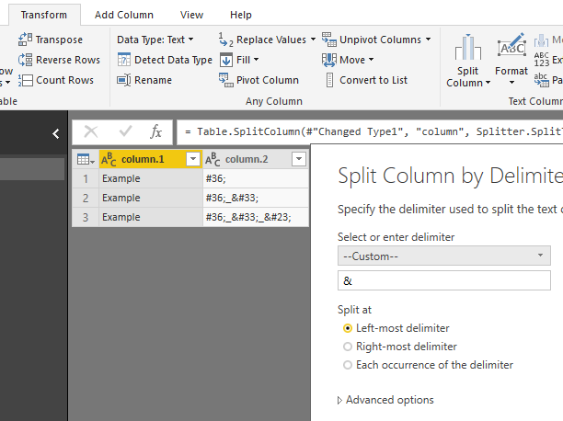This screenshot has height=421, width=563.
Task: Click the Example cell in row 2
Action: (x=151, y=198)
